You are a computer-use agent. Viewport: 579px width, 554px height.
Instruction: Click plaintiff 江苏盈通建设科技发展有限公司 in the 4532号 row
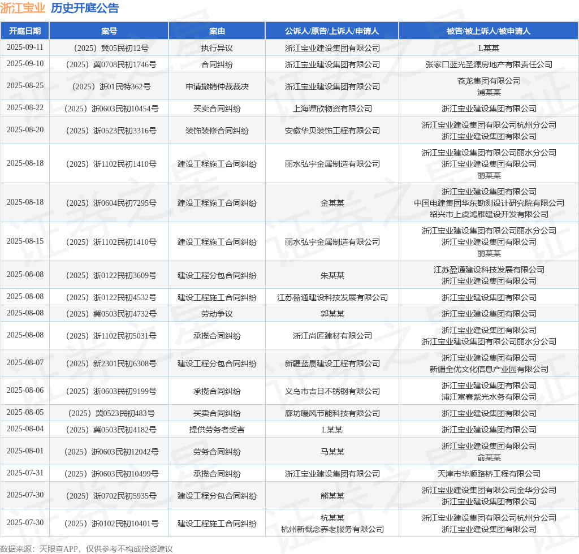(332, 297)
